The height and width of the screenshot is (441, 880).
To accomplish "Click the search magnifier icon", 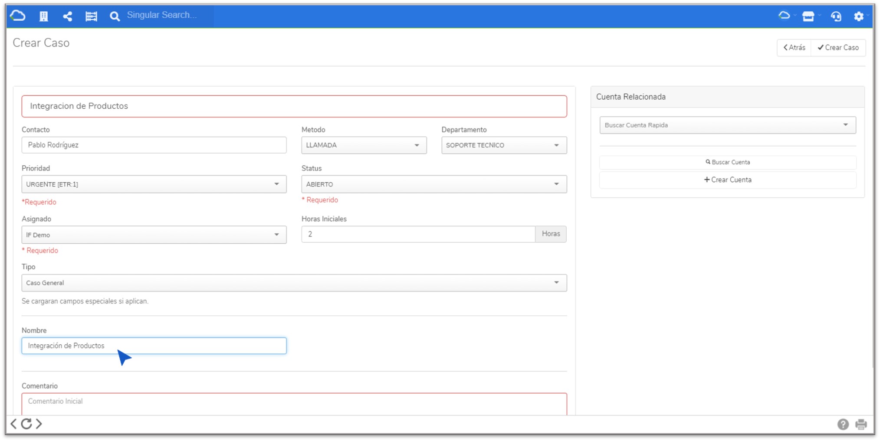I will 115,16.
